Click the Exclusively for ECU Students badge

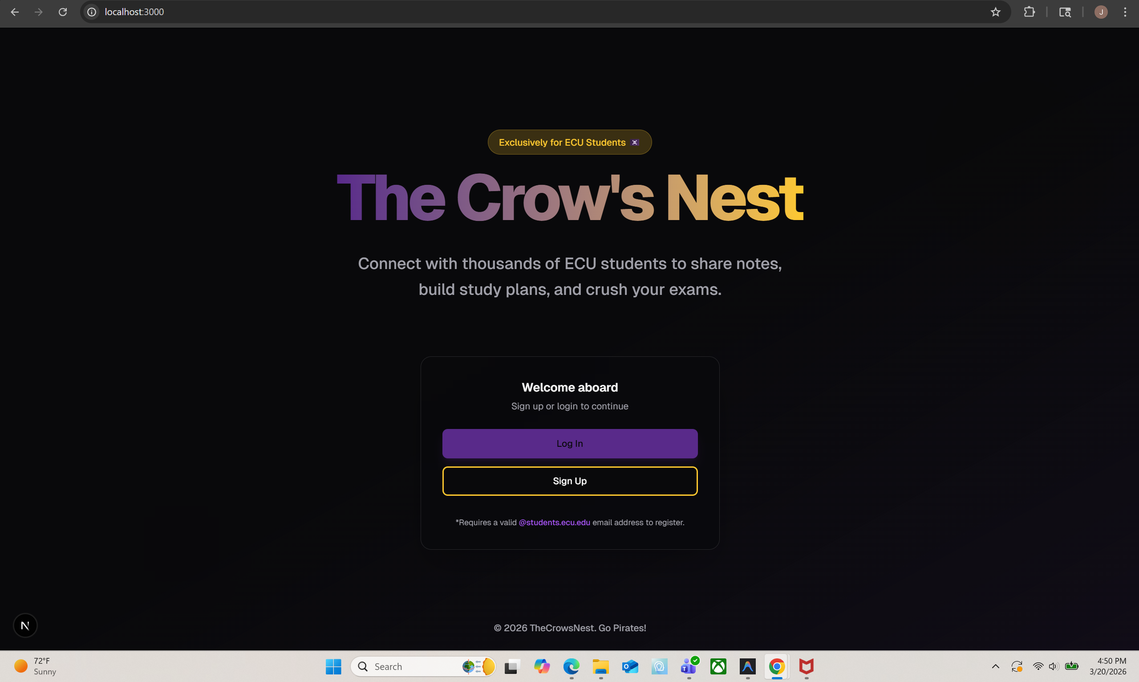pyautogui.click(x=569, y=143)
